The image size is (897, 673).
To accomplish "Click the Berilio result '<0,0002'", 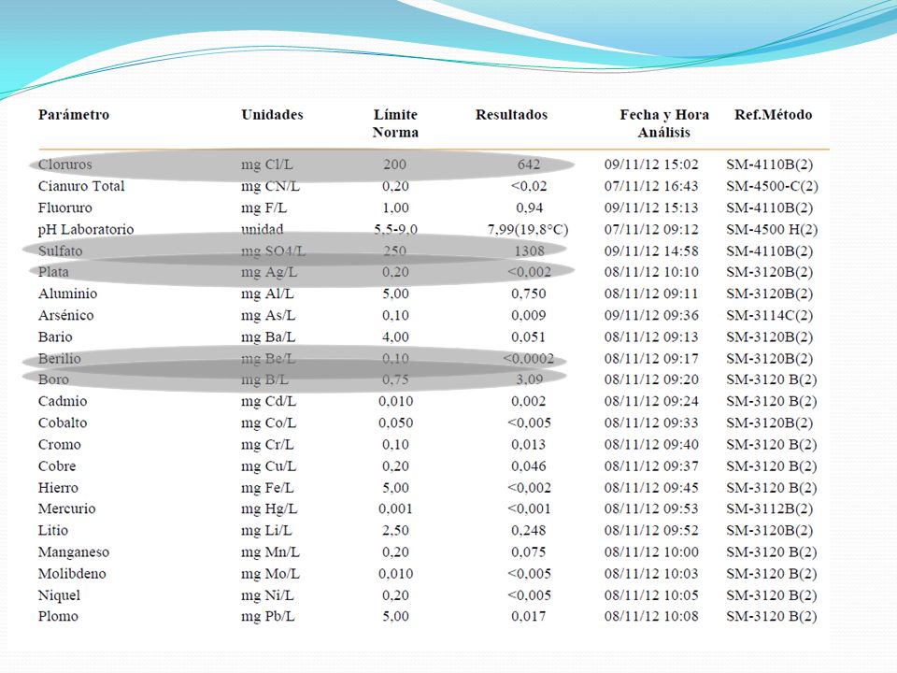I will (528, 359).
